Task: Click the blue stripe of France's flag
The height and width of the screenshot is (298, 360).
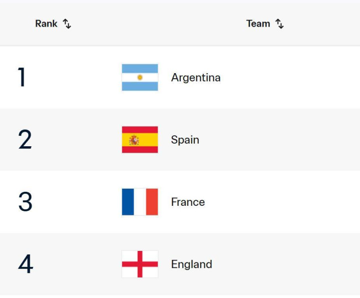Action: click(x=128, y=202)
